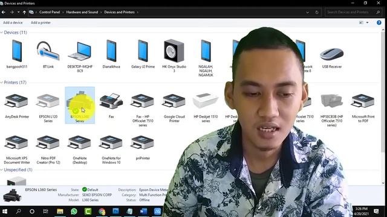Screen dimensions: 387x217
Task: Go back with the back arrow
Action: pos(4,12)
